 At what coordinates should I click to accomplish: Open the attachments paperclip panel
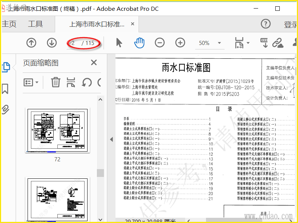click(5, 109)
